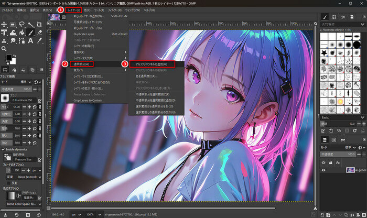Create a new layer from Layers panel bottom
367x218 pixels.
(x=322, y=215)
